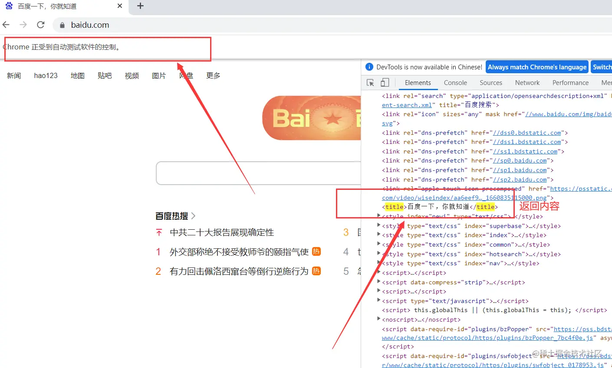Open the 图片 navigation link
612x368 pixels.
pos(159,75)
